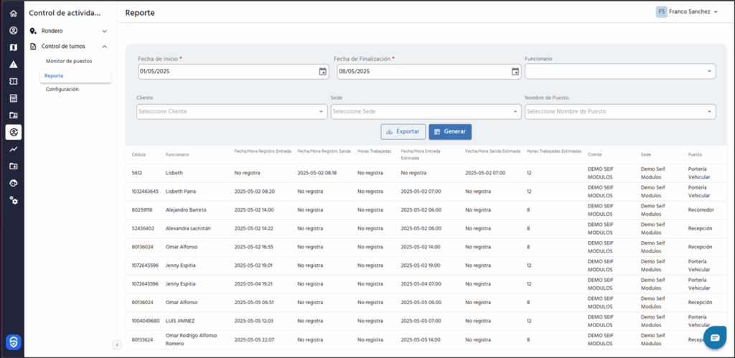Click the Recorredor puesto cell
Viewport: 735px width, 358px height.
click(701, 210)
